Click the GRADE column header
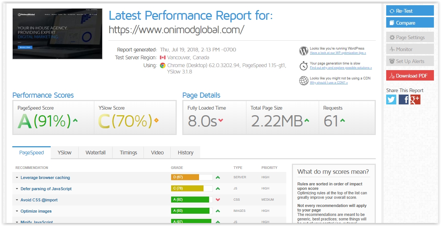This screenshot has height=226, width=441. coord(177,168)
